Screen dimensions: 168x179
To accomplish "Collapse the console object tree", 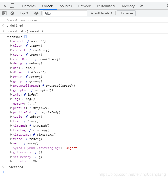I will (x=8, y=37).
